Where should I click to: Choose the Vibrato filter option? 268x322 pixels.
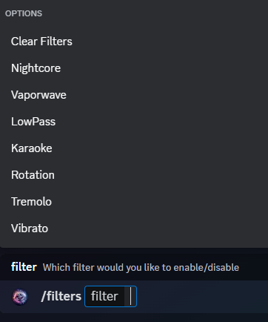tap(30, 229)
